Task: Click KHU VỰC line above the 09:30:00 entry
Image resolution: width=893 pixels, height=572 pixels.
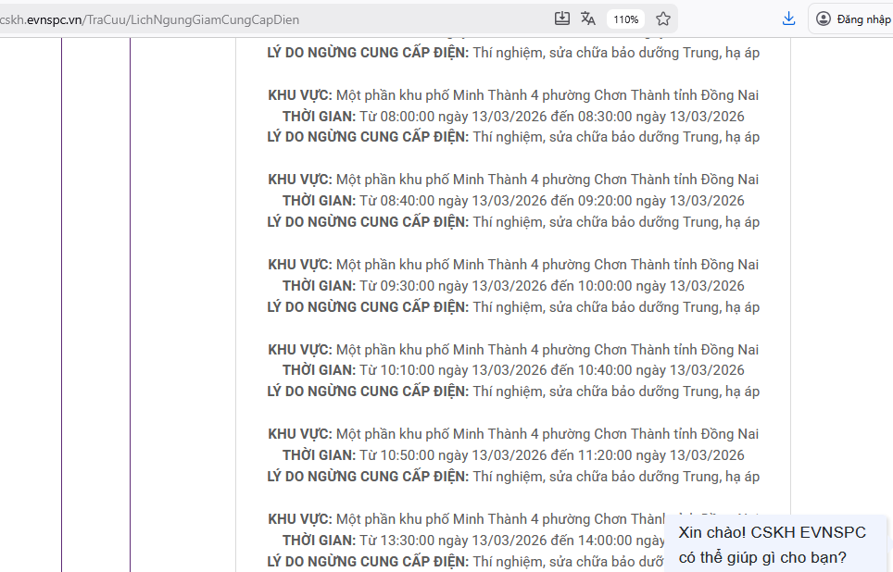Action: (513, 265)
